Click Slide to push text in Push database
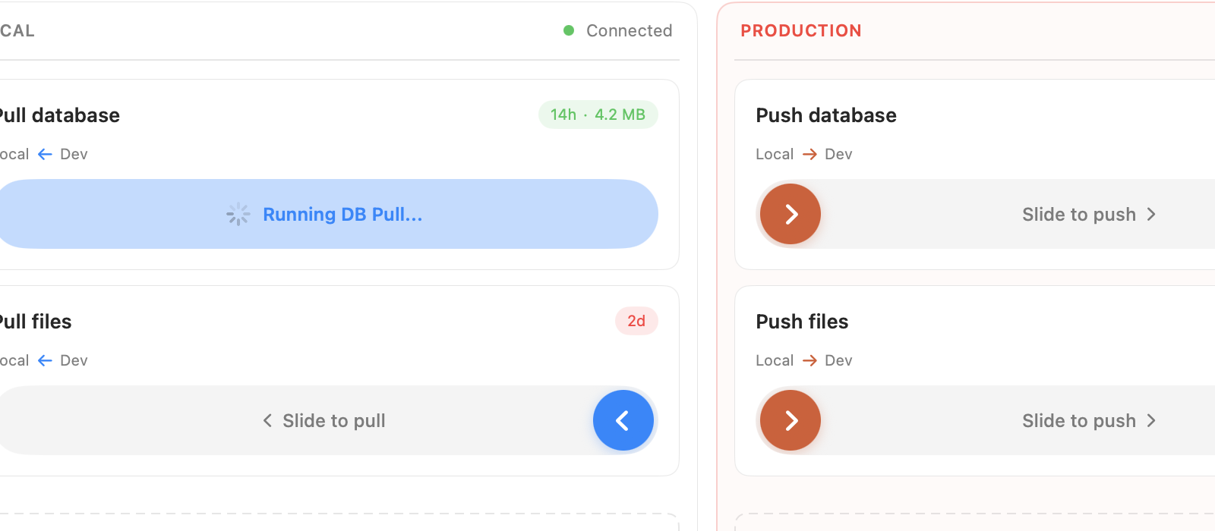1215x531 pixels. pos(1079,214)
